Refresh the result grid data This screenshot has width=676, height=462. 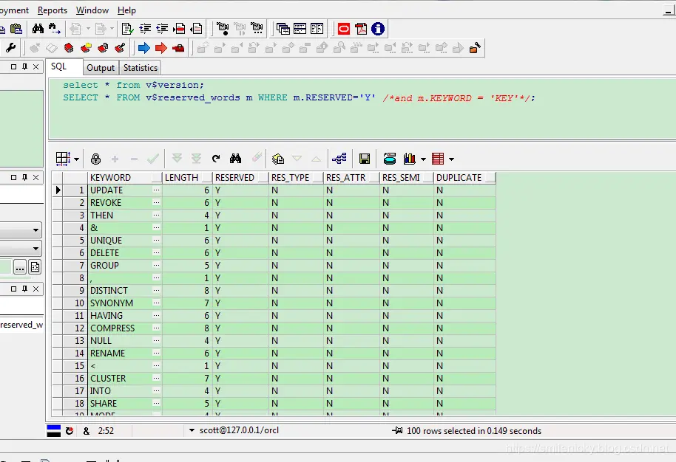(216, 159)
